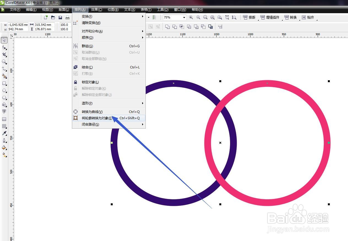Click the Intersect shaping icon
Image resolution: width=348 pixels, height=241 pixels.
pyautogui.click(x=182, y=27)
